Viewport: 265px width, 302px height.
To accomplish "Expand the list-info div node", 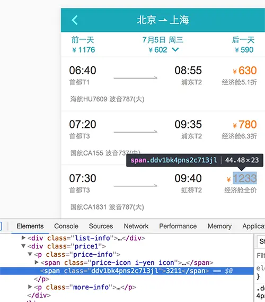I will pyautogui.click(x=23, y=238).
